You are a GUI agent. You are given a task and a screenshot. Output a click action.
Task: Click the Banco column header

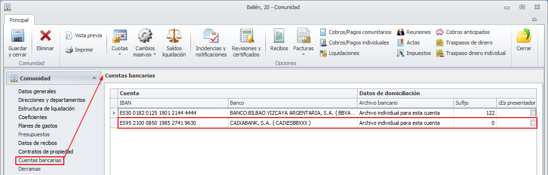(x=293, y=103)
